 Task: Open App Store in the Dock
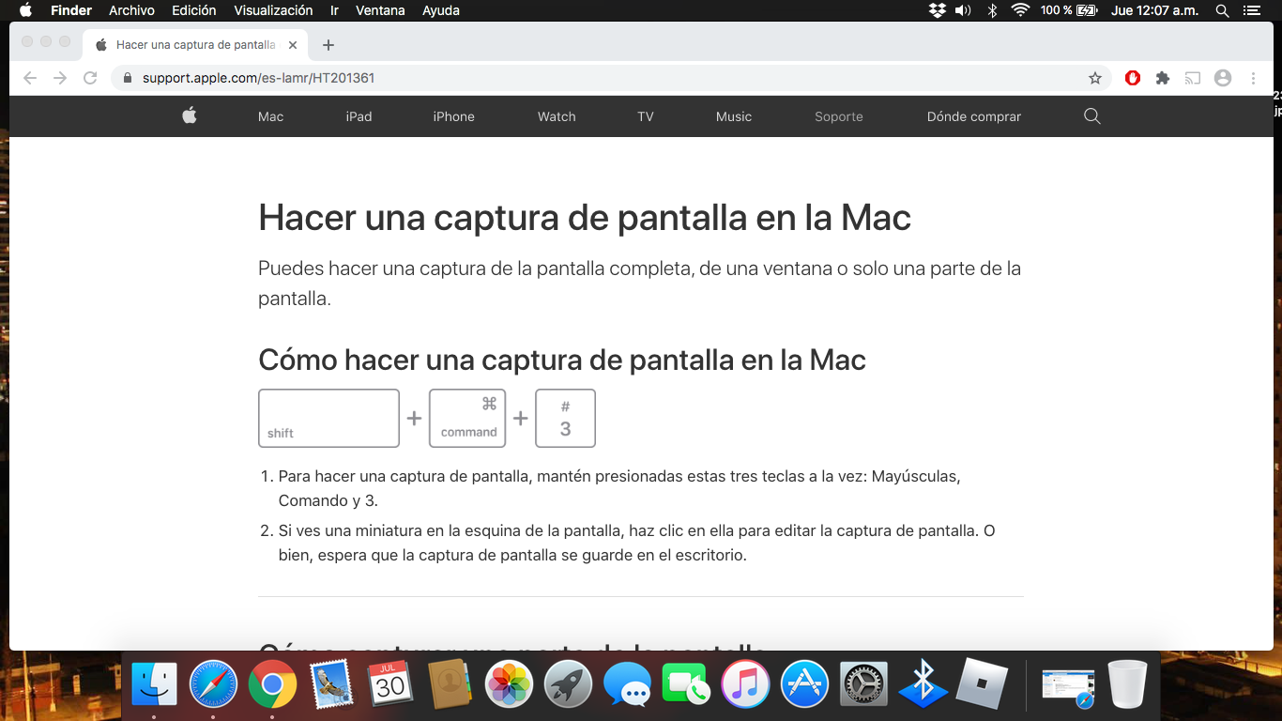tap(804, 684)
